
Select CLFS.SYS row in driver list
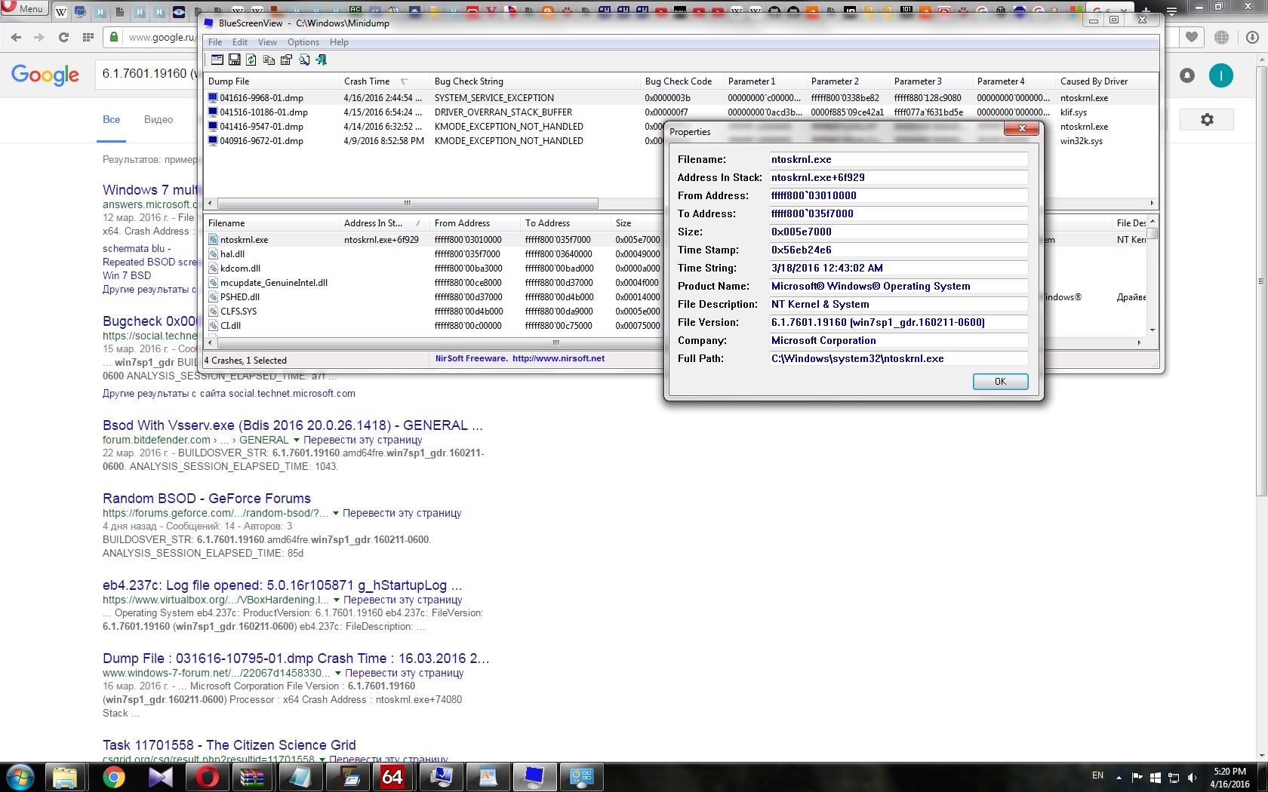point(434,312)
